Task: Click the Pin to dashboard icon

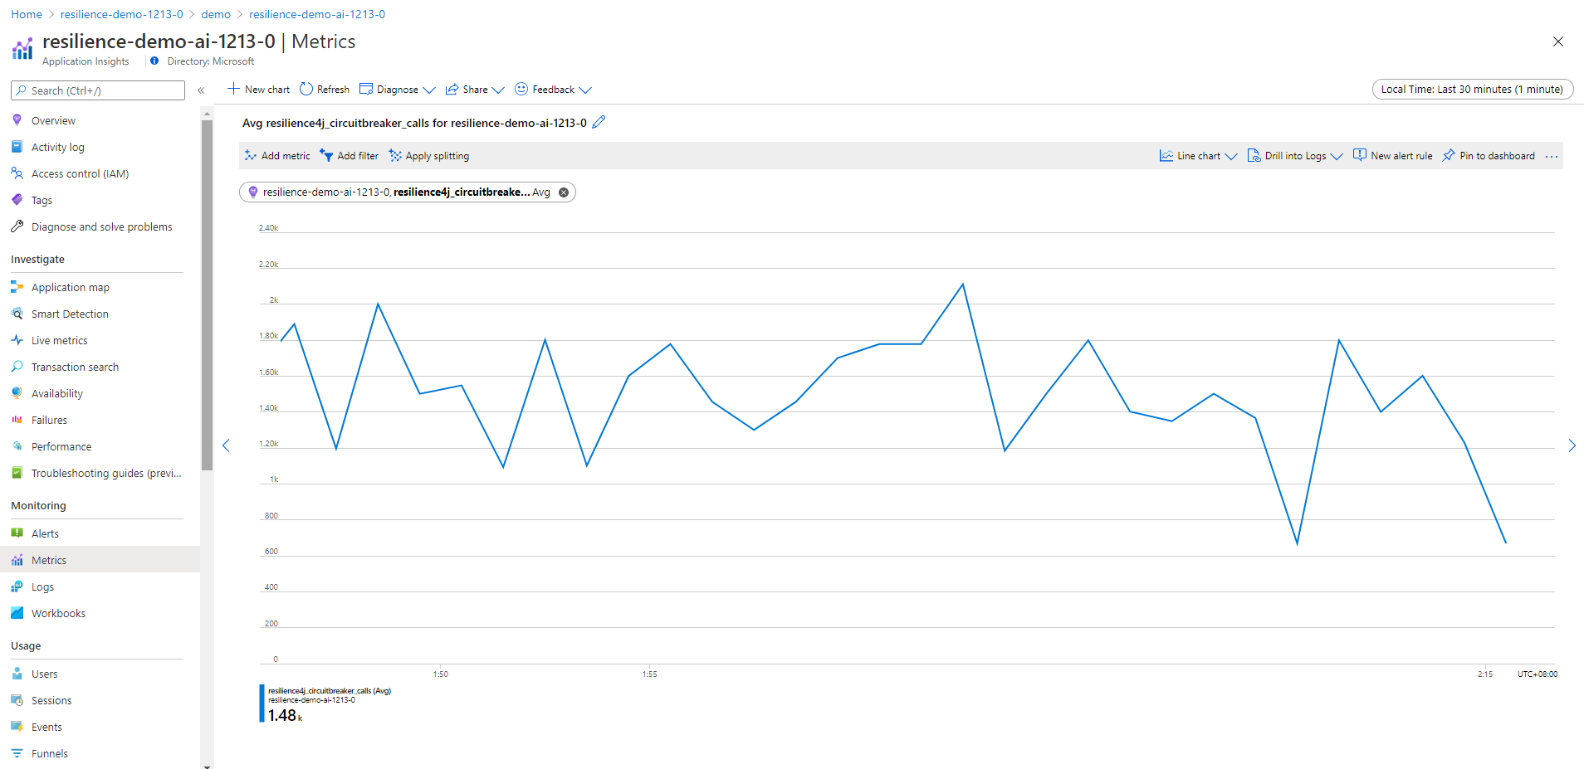Action: point(1449,156)
